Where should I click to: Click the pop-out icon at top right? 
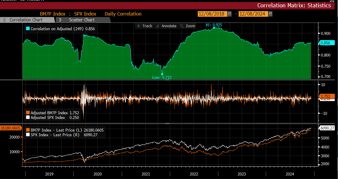click(332, 1)
